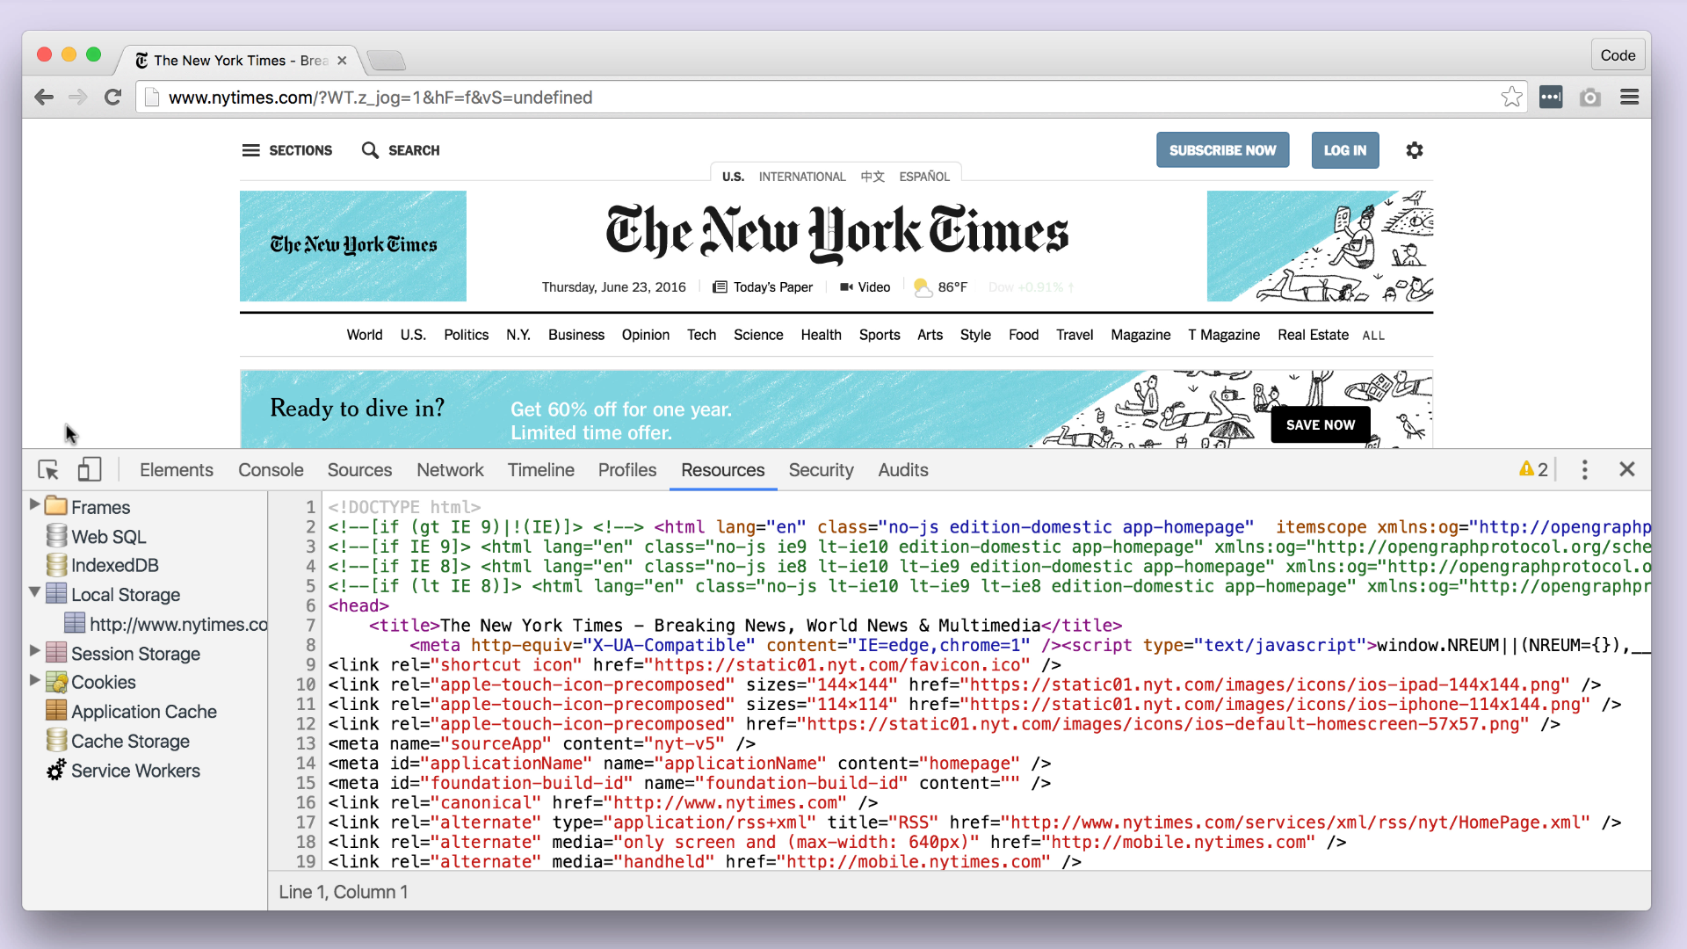Click the Save Now ad button
The image size is (1687, 949).
[x=1321, y=424]
